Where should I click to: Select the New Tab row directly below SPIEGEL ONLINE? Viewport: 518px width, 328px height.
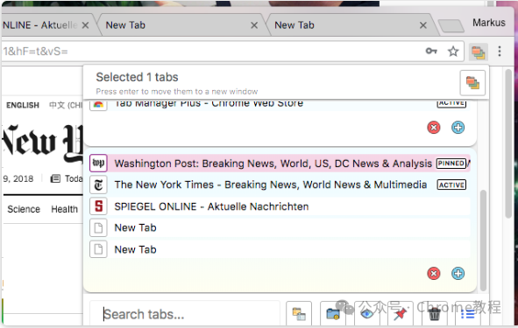point(280,227)
